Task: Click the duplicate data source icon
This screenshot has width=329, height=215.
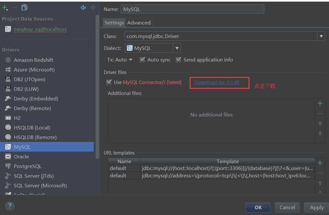Action: point(24,7)
